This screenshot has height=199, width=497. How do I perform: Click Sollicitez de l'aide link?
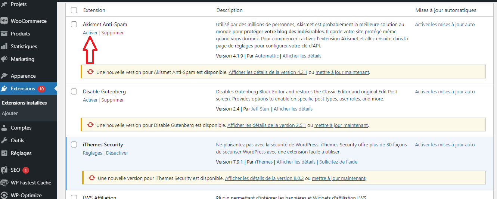tap(338, 162)
